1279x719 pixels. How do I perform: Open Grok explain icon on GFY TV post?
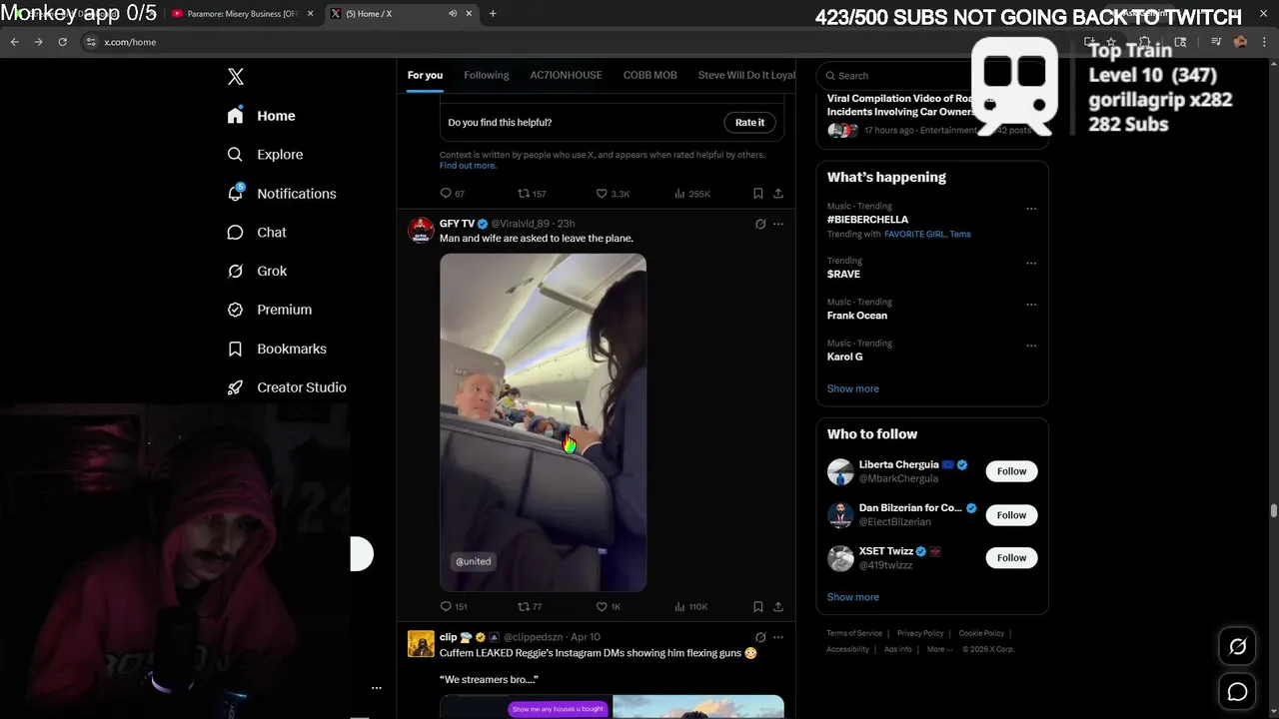[760, 224]
